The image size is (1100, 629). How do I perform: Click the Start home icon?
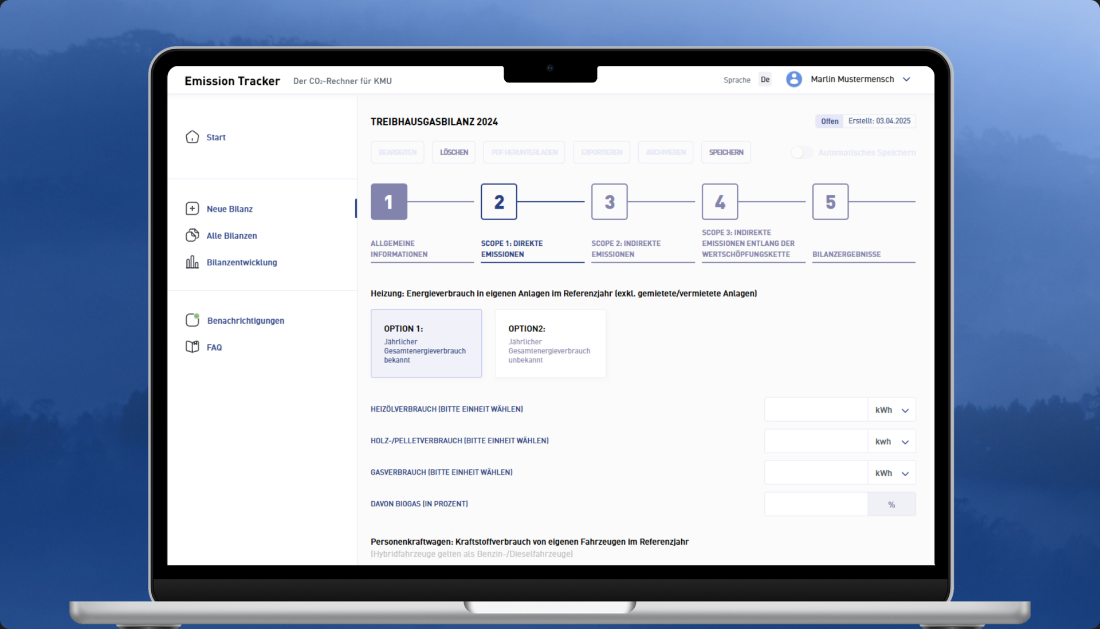point(192,137)
